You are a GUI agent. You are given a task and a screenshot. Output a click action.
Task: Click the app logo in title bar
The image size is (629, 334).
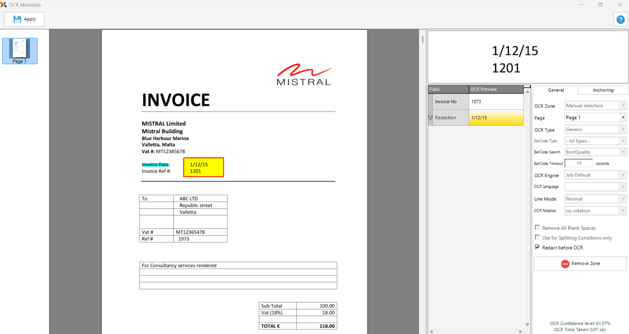(x=4, y=5)
